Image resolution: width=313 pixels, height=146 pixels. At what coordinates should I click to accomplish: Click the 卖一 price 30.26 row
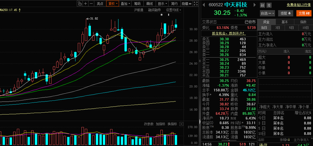228,55
